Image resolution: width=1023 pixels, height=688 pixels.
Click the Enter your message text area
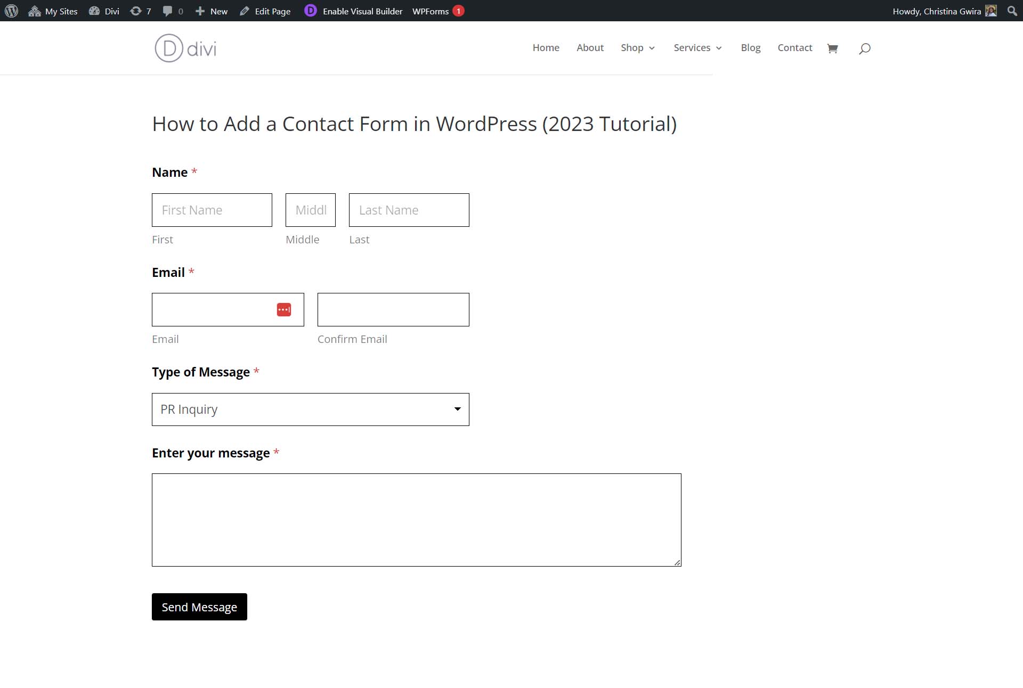(x=416, y=519)
